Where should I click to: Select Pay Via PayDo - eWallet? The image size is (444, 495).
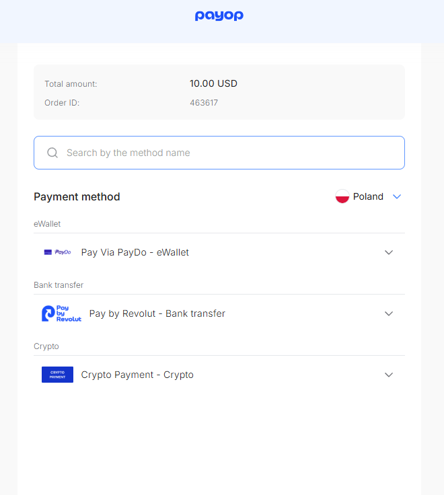[219, 252]
